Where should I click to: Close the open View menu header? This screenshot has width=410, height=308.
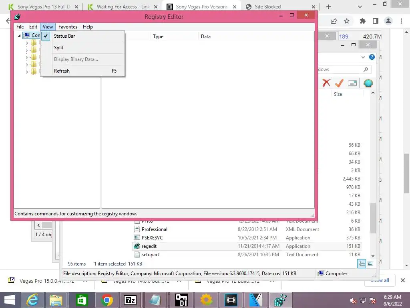click(48, 27)
